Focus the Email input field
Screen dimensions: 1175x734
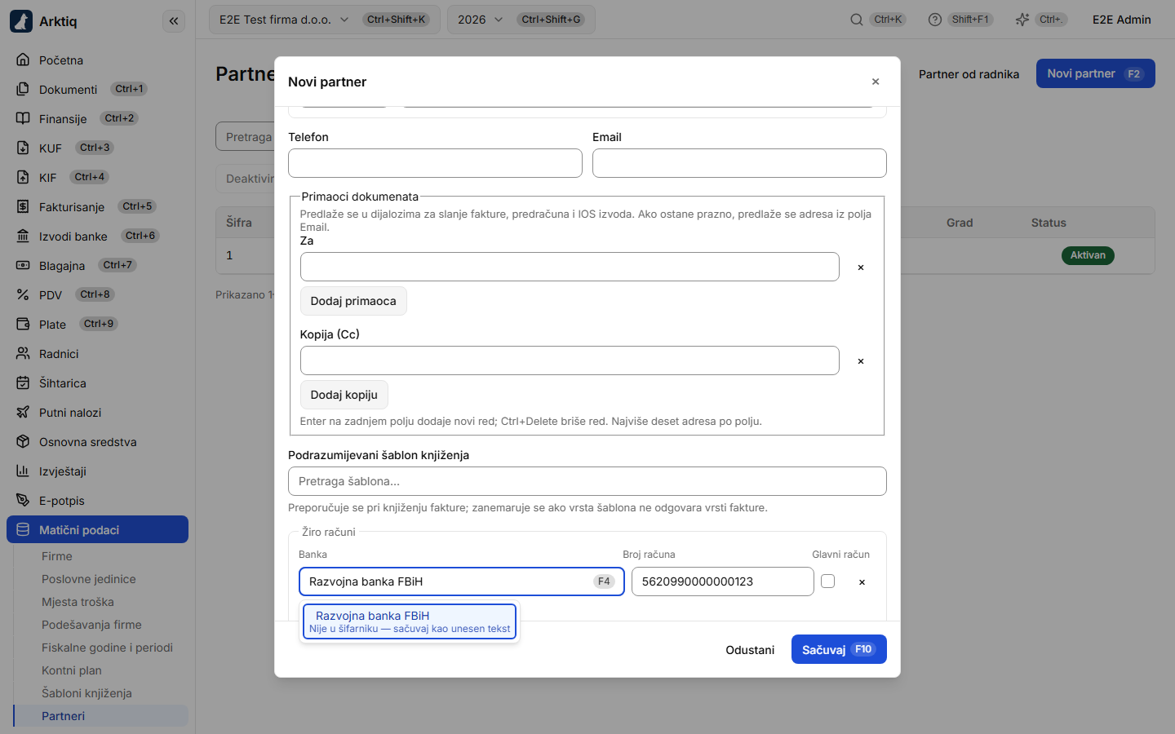pyautogui.click(x=739, y=163)
